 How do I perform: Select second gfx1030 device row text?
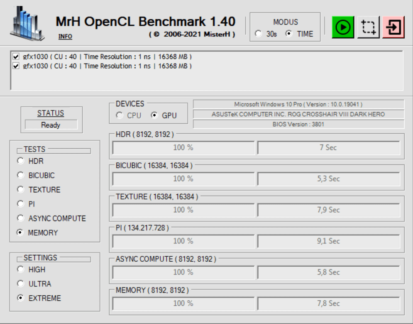(107, 66)
